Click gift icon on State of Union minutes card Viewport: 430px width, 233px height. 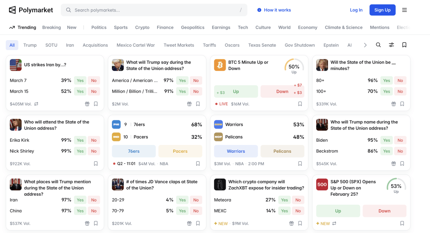click(394, 104)
